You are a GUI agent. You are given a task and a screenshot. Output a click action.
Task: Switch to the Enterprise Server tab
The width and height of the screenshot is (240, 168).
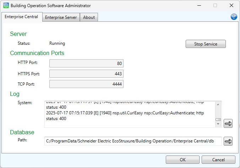click(61, 17)
